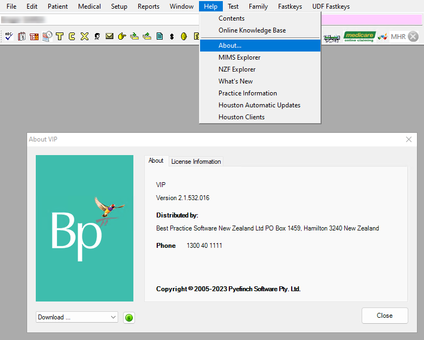The width and height of the screenshot is (424, 340).
Task: Open the Edit menu
Action: point(32,6)
